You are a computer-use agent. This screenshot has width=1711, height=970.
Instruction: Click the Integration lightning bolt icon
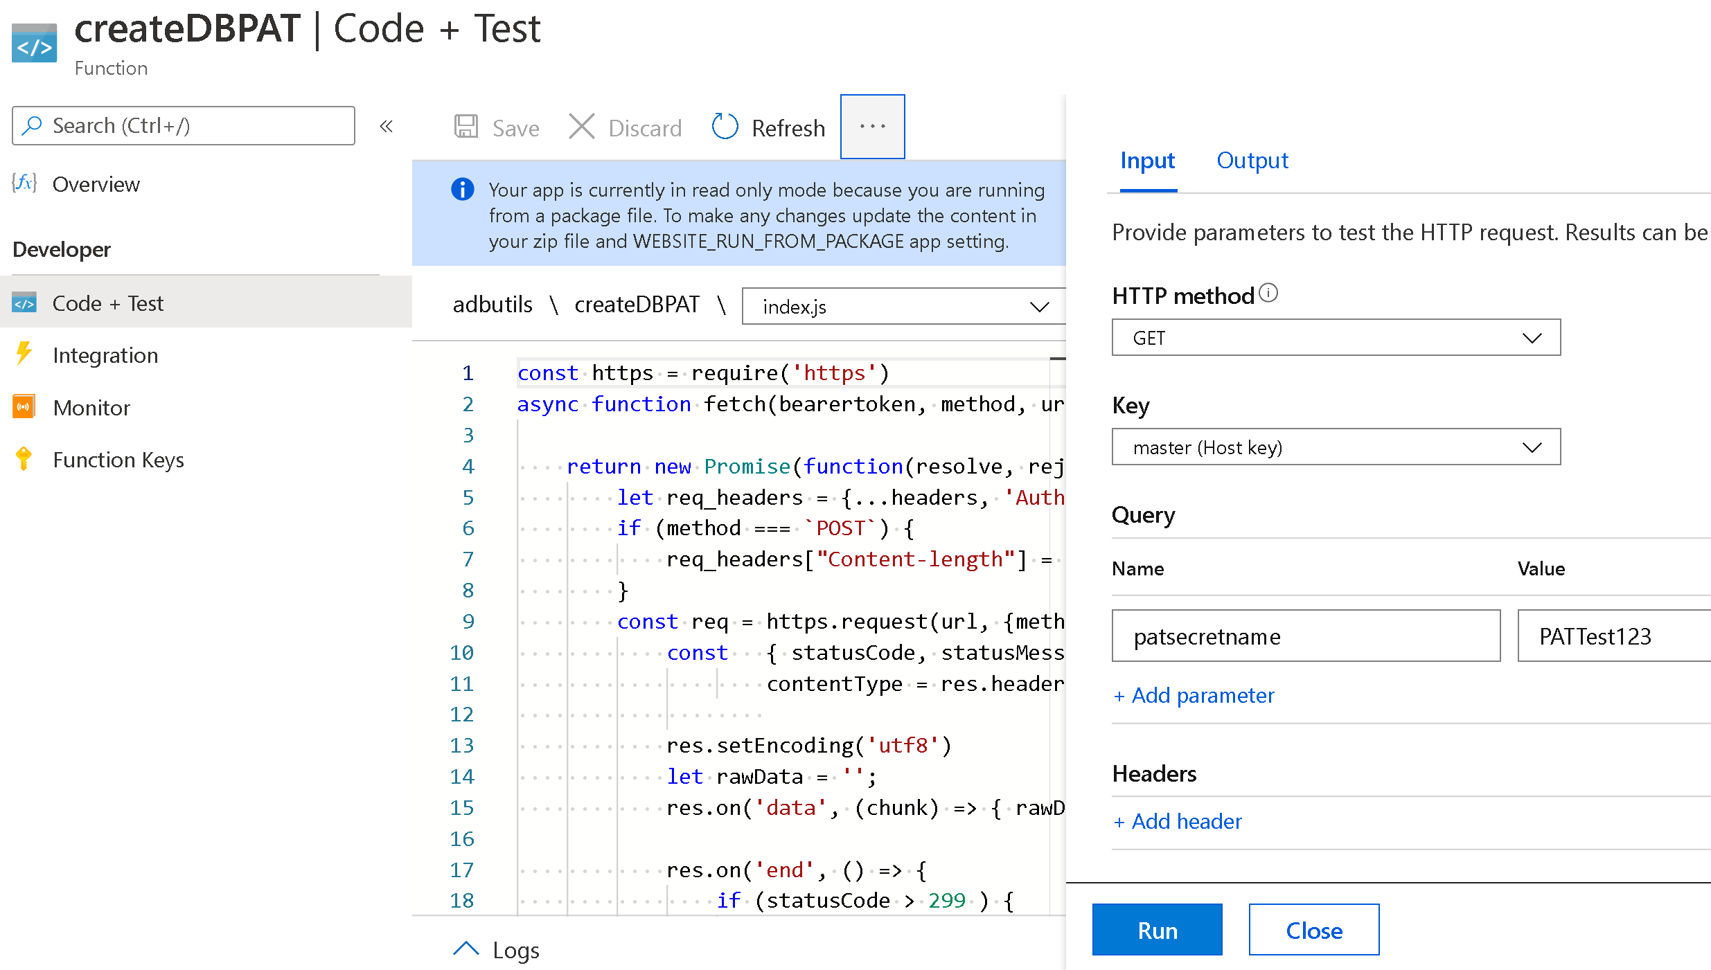[24, 354]
